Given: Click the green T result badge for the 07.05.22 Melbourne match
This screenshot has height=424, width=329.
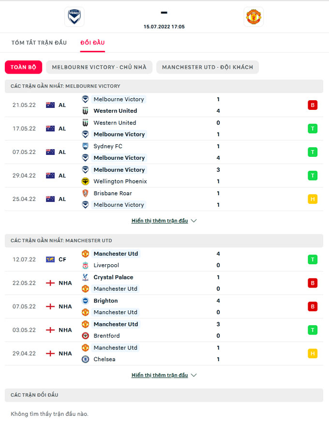Looking at the screenshot, I should click(313, 151).
